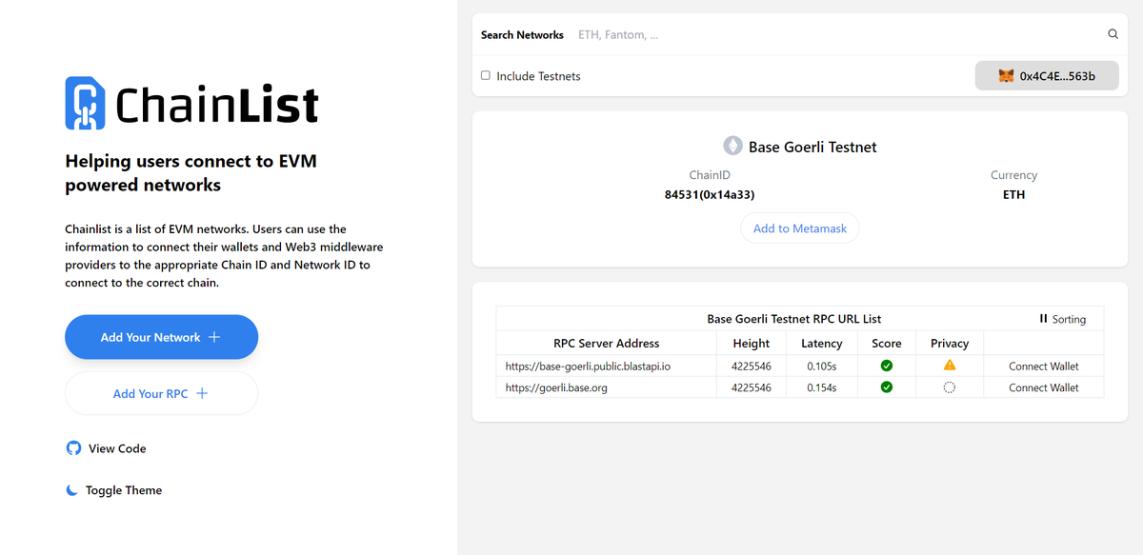Click the Search Networks label

522,34
